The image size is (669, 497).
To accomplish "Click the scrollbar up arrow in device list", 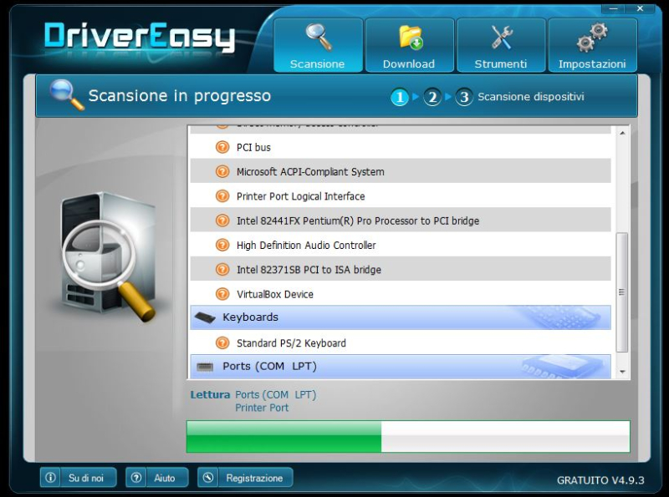I will pyautogui.click(x=621, y=134).
